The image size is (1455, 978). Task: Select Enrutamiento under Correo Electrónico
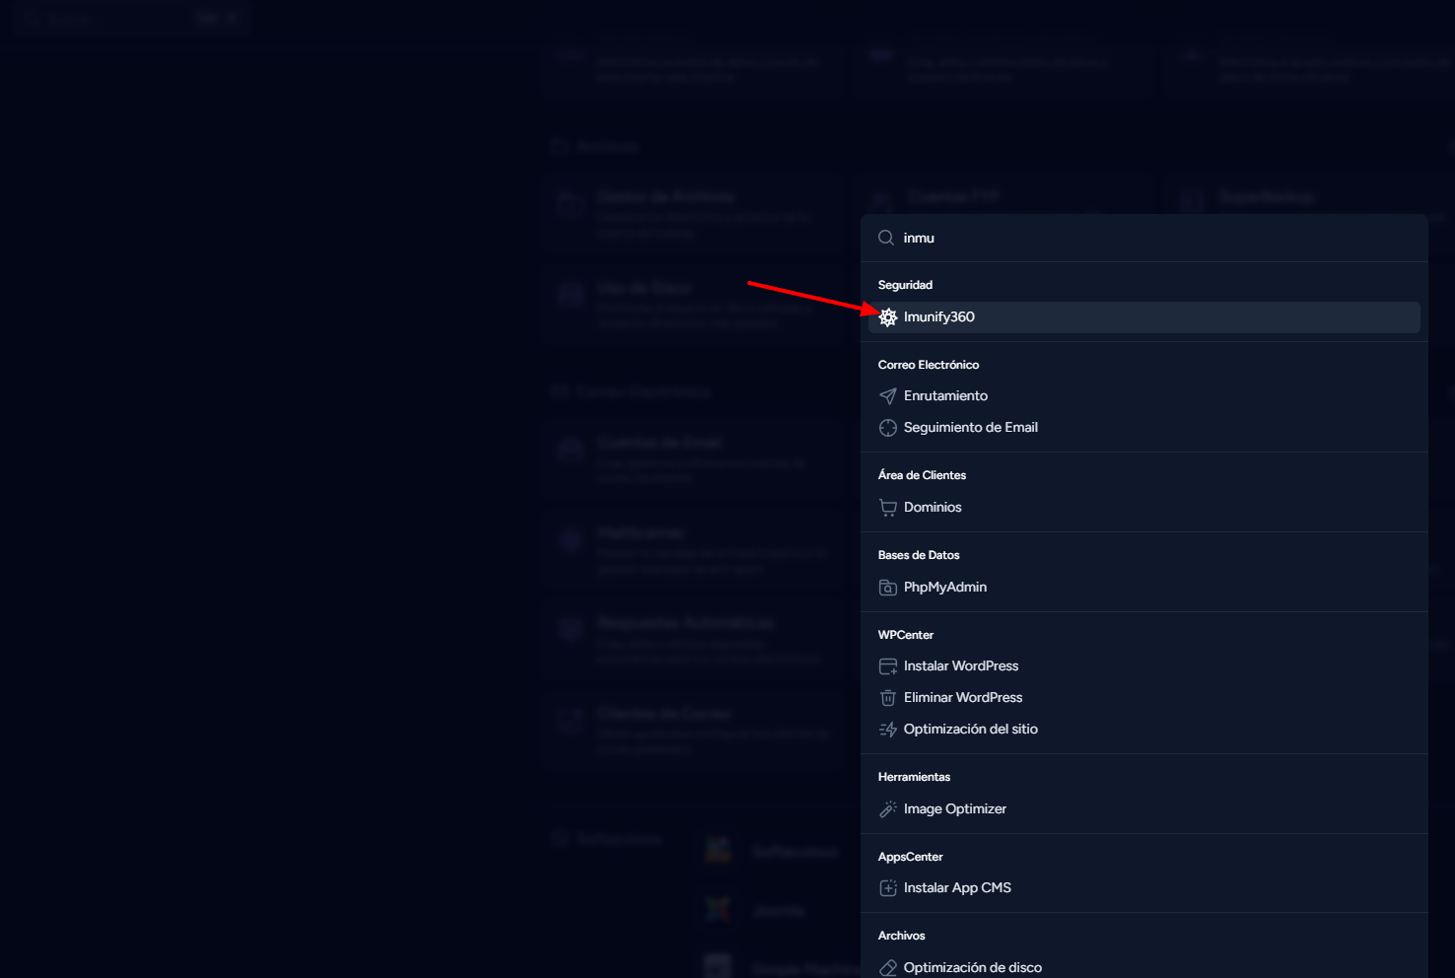pos(945,396)
